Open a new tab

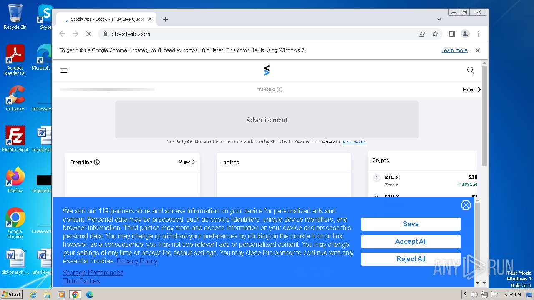(166, 19)
